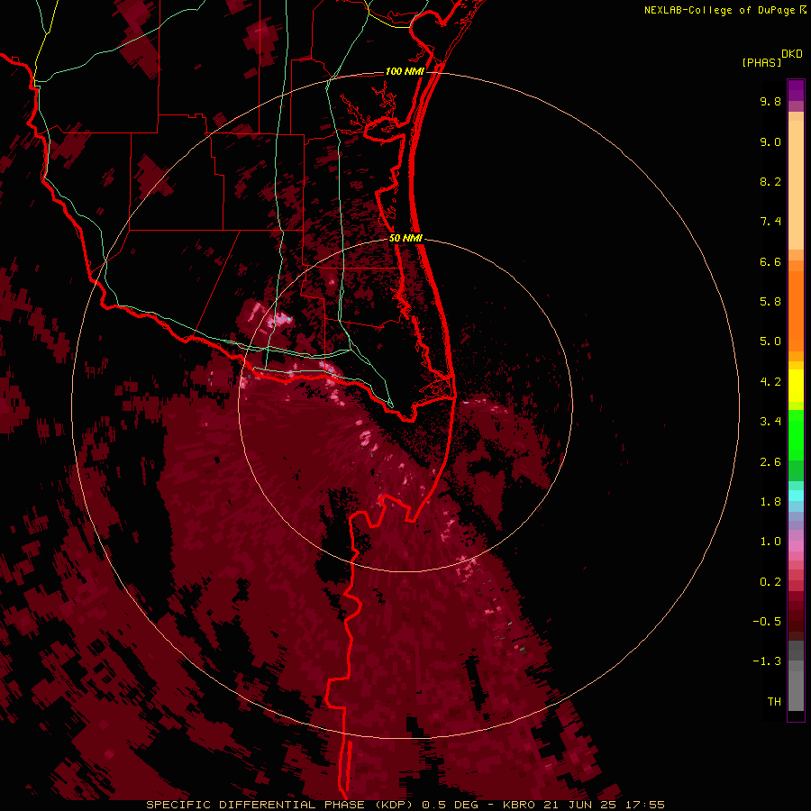The image size is (811, 811).
Task: Click the 6.6 scale value
Action: pos(770,261)
